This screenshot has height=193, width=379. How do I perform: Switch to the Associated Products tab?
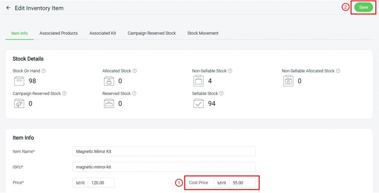(x=58, y=33)
